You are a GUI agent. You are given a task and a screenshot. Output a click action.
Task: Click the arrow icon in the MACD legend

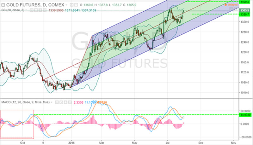click(65, 102)
